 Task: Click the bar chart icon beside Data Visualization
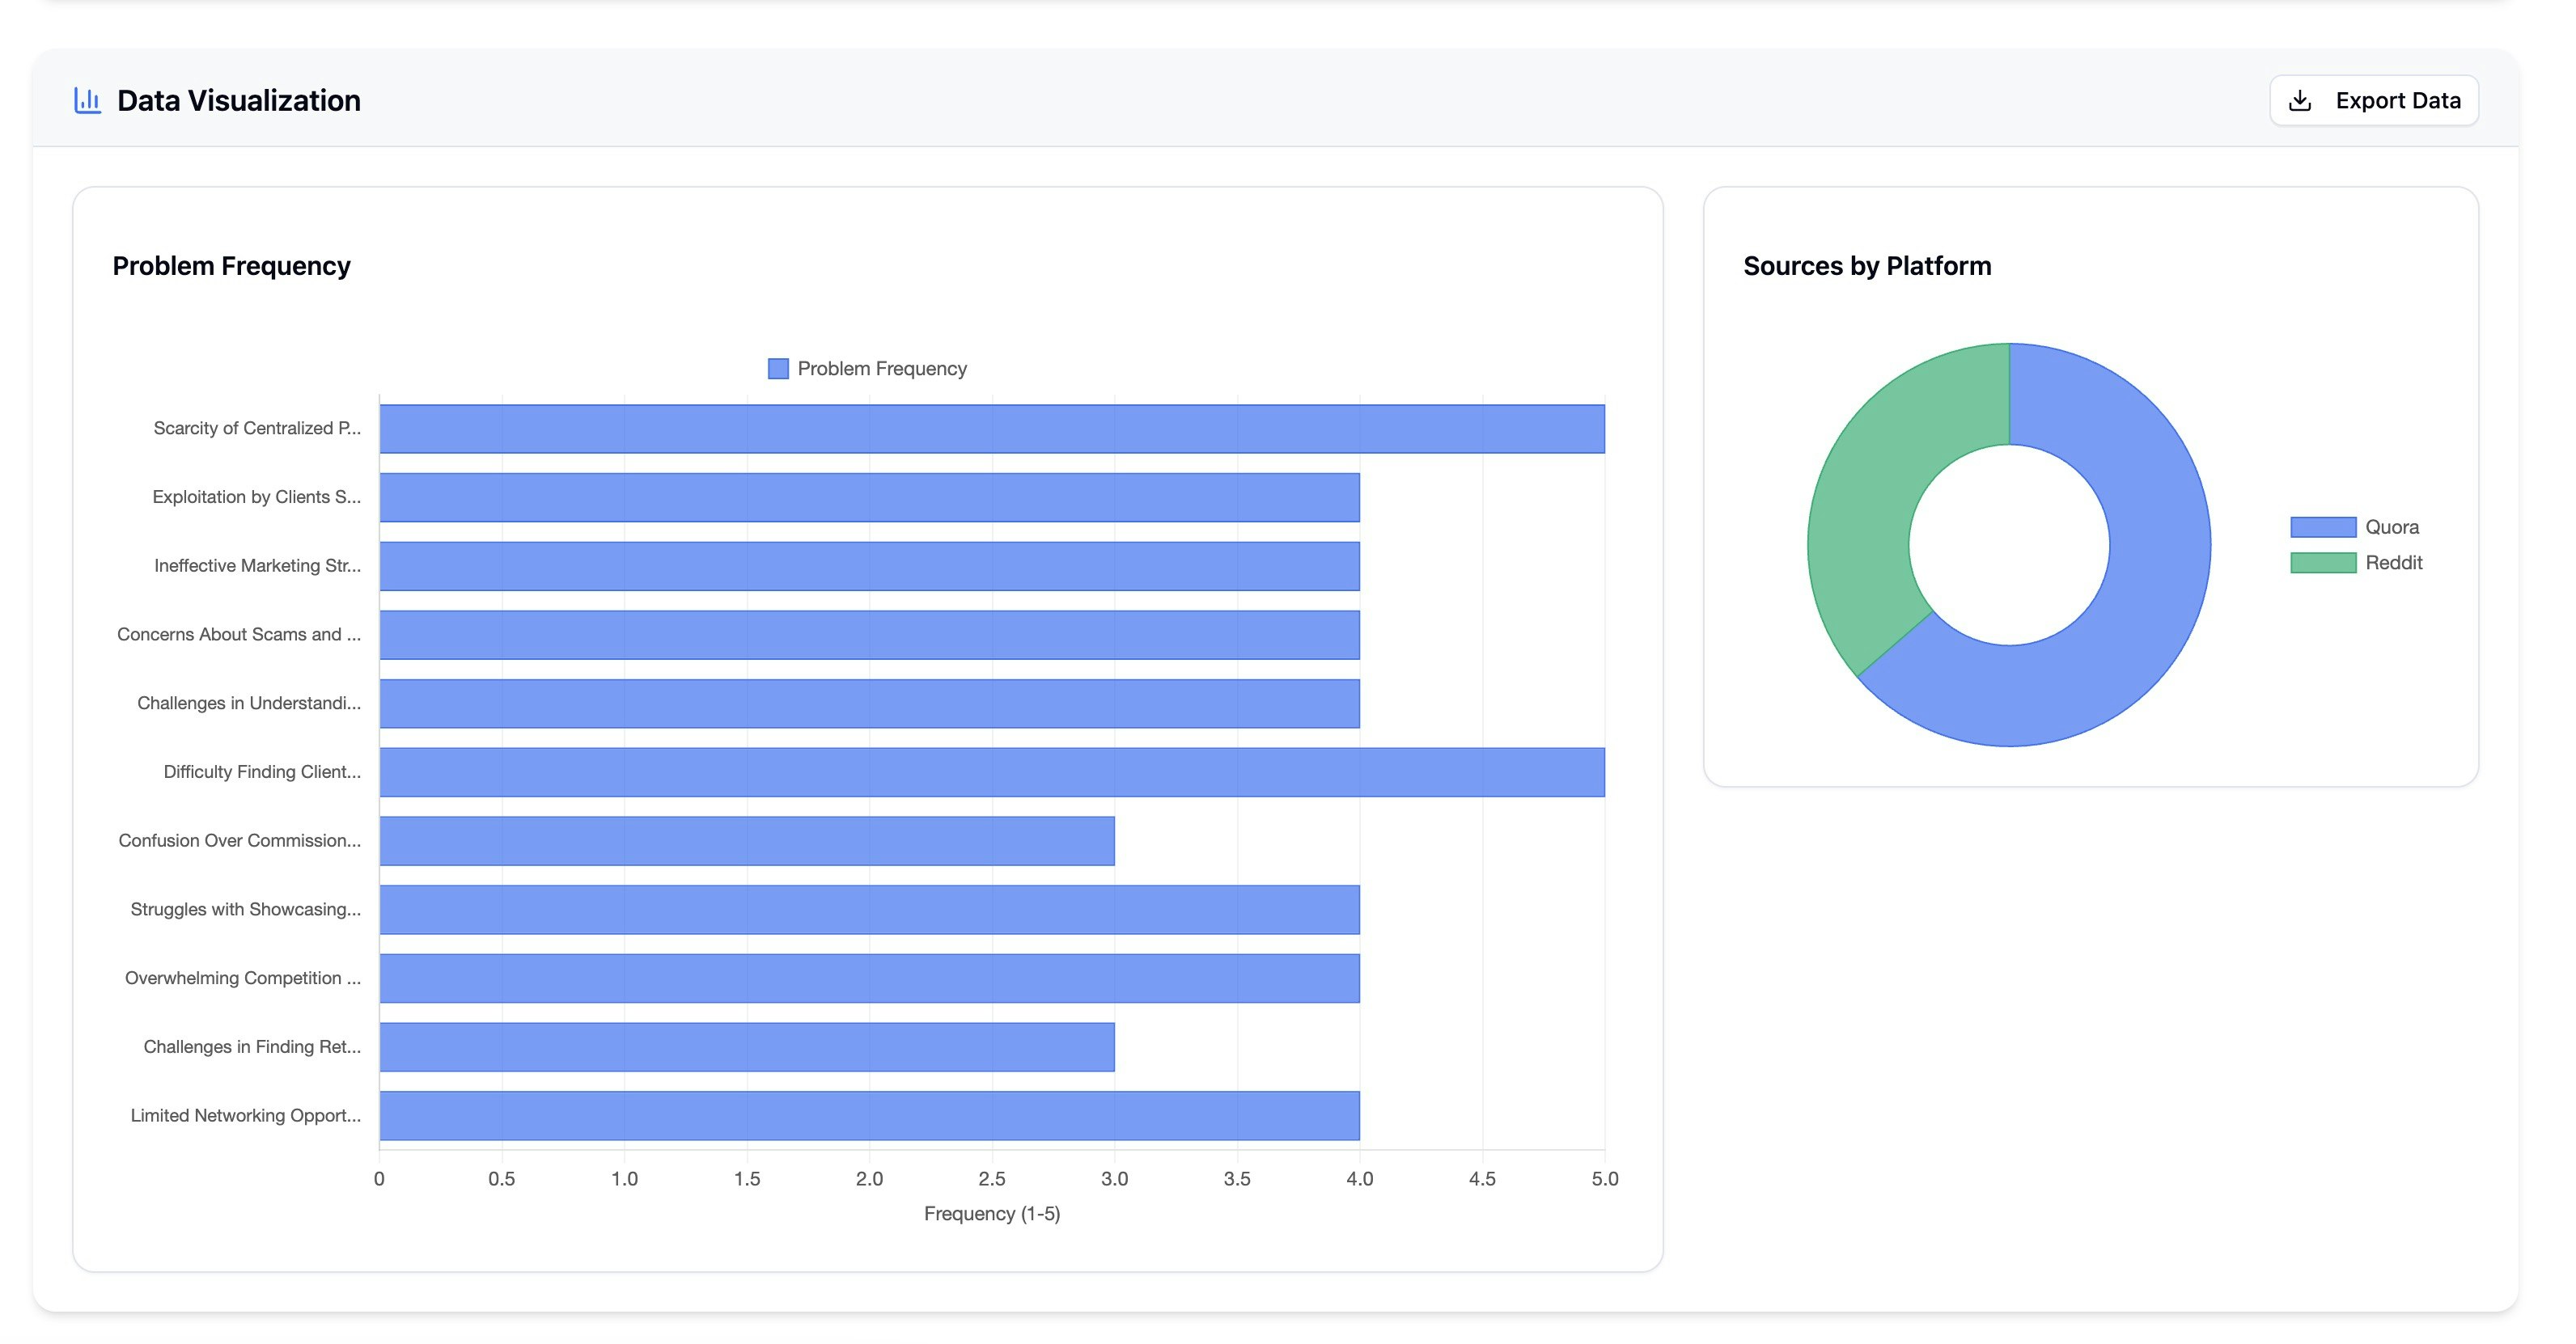[87, 101]
